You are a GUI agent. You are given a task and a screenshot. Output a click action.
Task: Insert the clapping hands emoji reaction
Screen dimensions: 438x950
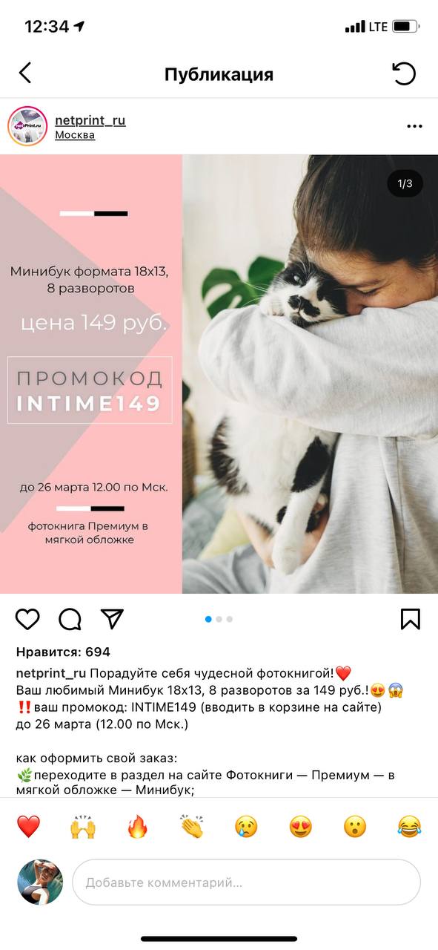(191, 826)
